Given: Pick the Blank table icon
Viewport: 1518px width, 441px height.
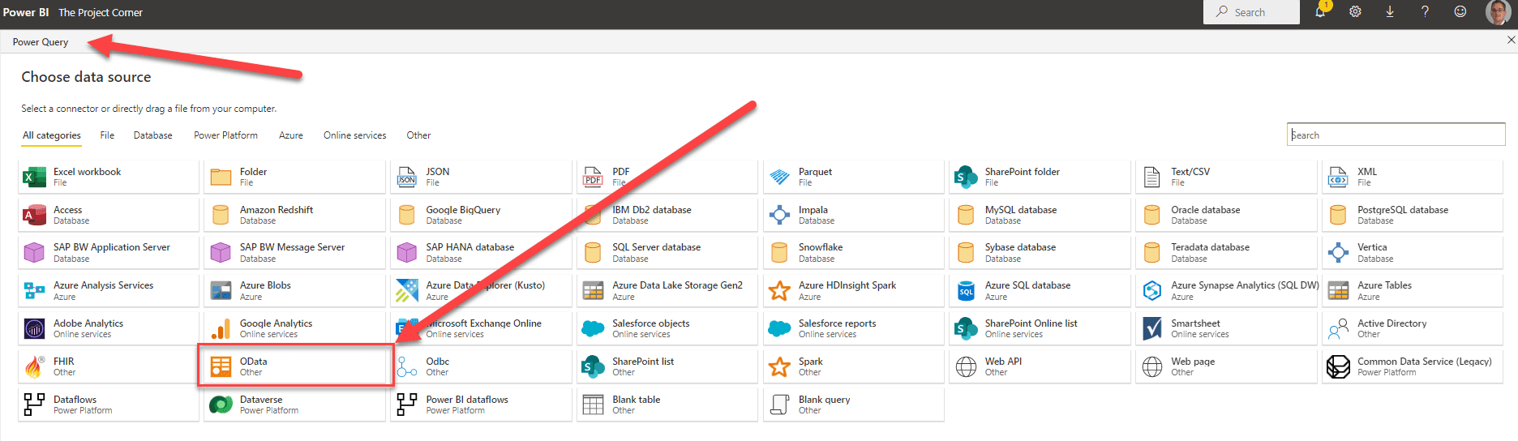Looking at the screenshot, I should tap(593, 405).
